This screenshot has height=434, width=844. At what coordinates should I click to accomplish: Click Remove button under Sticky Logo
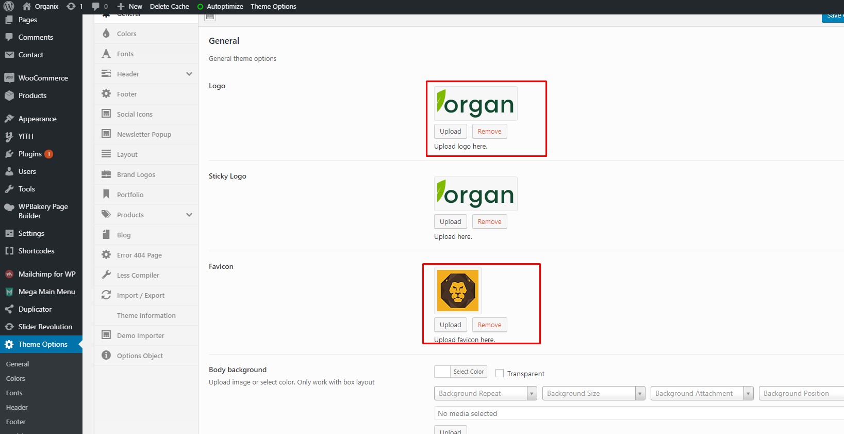(x=489, y=221)
